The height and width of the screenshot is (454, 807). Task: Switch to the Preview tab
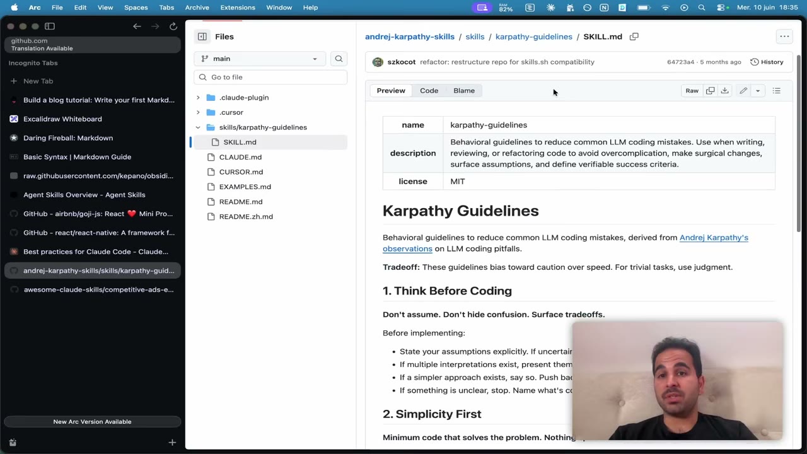(x=391, y=91)
